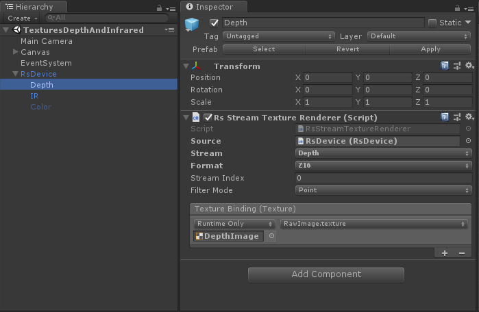Click the blue cube GameObject icon
Viewport: 479px width, 312px height.
point(192,25)
